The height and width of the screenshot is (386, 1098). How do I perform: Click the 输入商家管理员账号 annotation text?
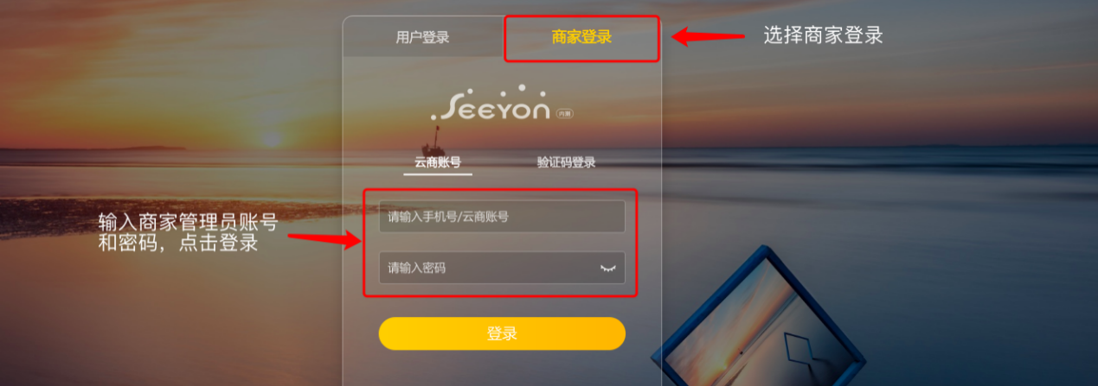[x=188, y=223]
